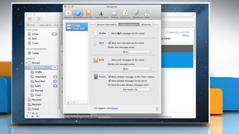Add a new account with plus button
Image resolution: width=239 pixels, height=134 pixels.
(68, 103)
